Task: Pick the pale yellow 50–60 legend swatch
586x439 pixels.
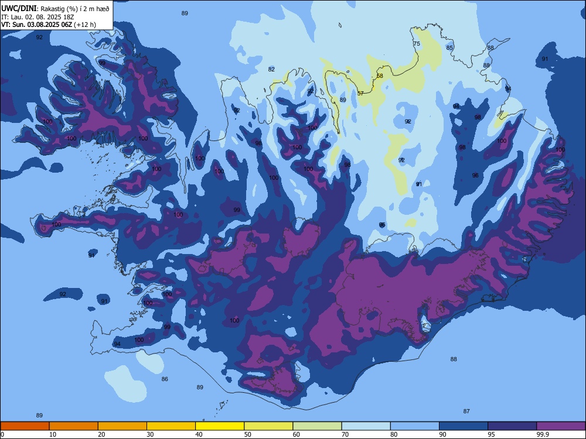Action: [269, 426]
